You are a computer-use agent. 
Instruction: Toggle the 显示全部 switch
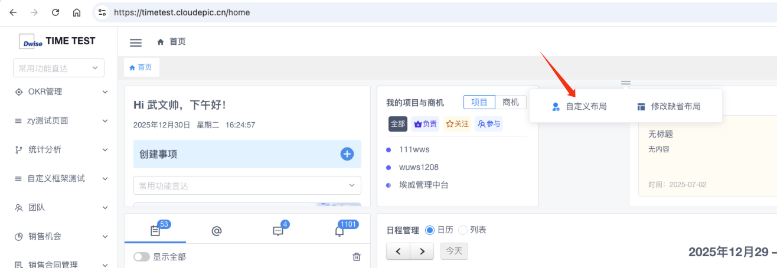pos(142,257)
